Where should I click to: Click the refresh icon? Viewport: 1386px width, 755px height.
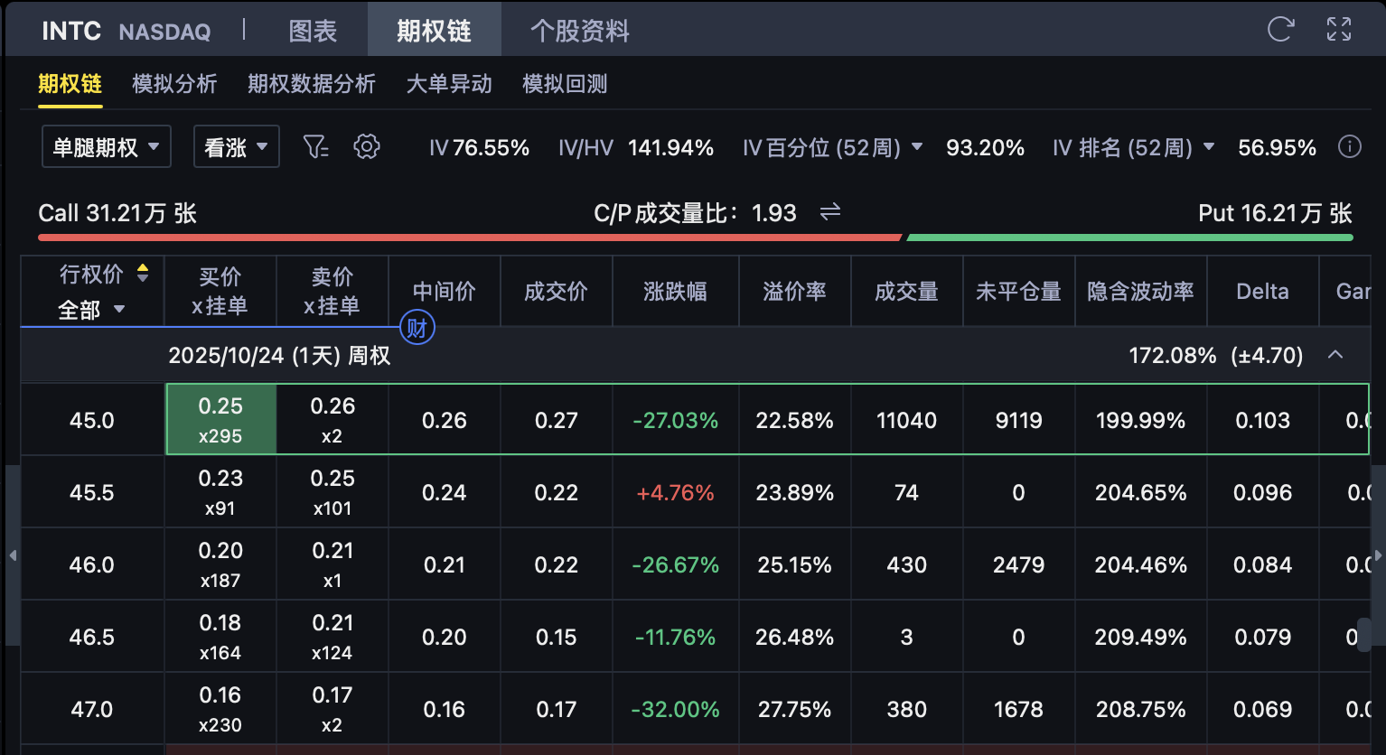pos(1280,30)
